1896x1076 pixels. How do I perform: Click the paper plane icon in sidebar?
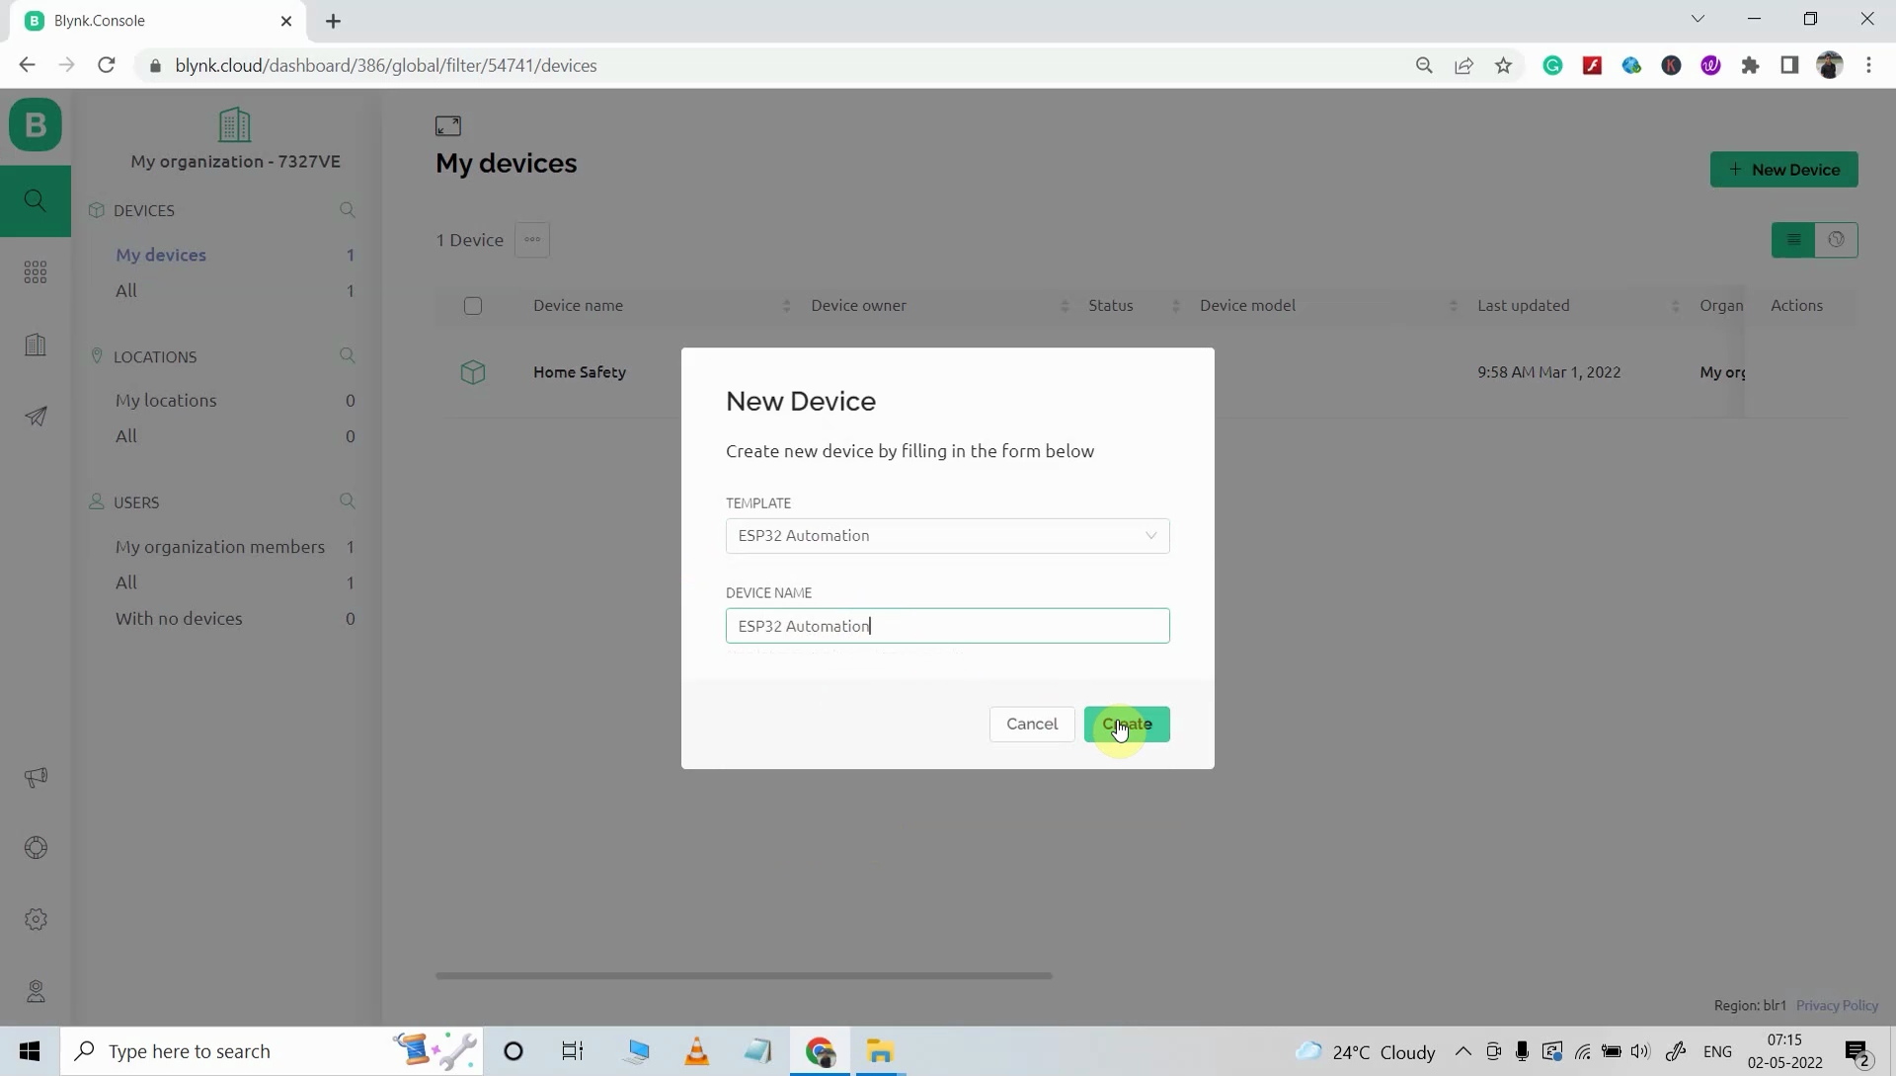(36, 416)
